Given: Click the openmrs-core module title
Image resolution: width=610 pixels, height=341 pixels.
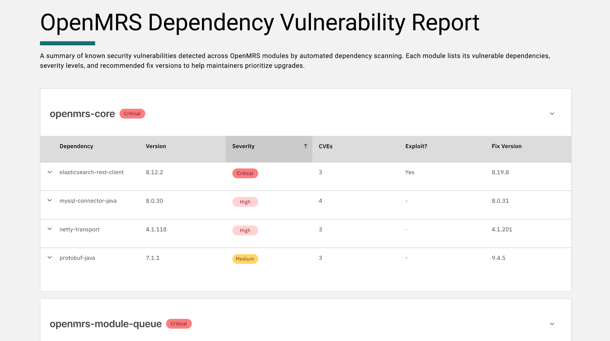Looking at the screenshot, I should [82, 114].
